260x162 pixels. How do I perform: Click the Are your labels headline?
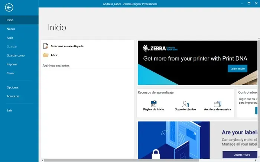(x=240, y=132)
